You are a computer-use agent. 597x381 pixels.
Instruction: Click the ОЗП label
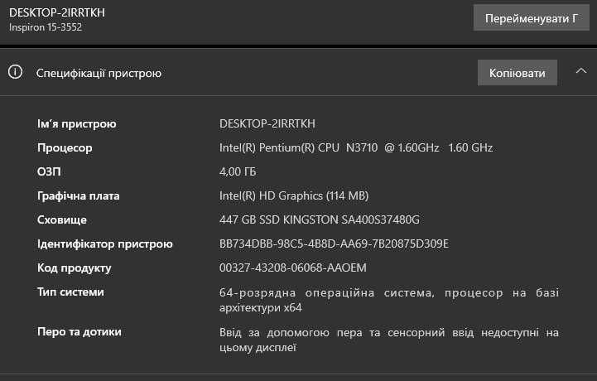point(49,171)
